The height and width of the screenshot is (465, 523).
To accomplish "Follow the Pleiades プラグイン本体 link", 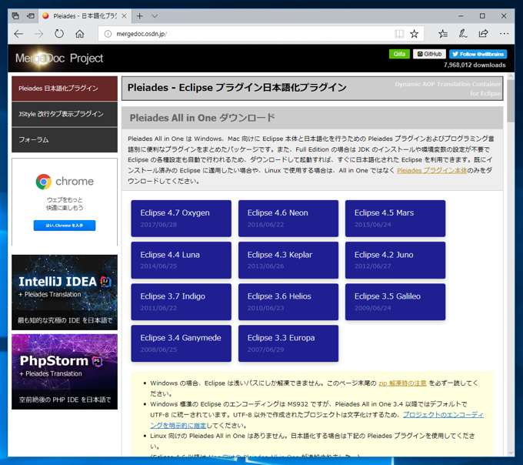I will click(431, 171).
